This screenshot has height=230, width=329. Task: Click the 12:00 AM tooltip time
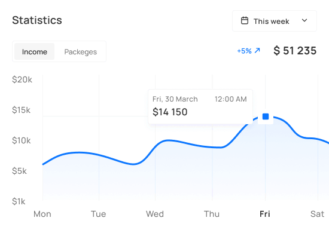click(230, 99)
